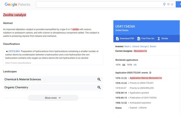181x113 pixels.
Task: Click the lightbulb icon in search bar
Action: [164, 4]
